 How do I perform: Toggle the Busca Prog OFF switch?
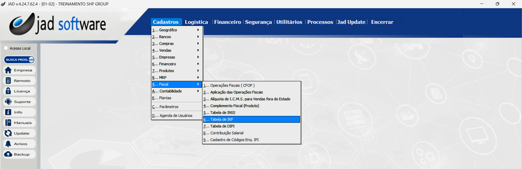pos(31,60)
